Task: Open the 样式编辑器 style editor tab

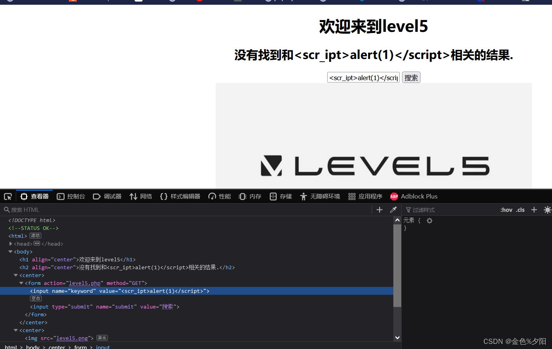Action: pyautogui.click(x=180, y=197)
